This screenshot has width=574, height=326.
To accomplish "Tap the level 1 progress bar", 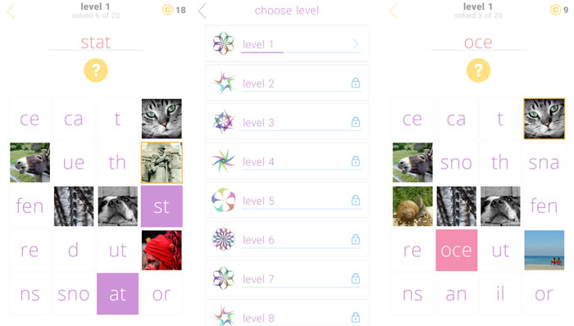I will coord(301,52).
